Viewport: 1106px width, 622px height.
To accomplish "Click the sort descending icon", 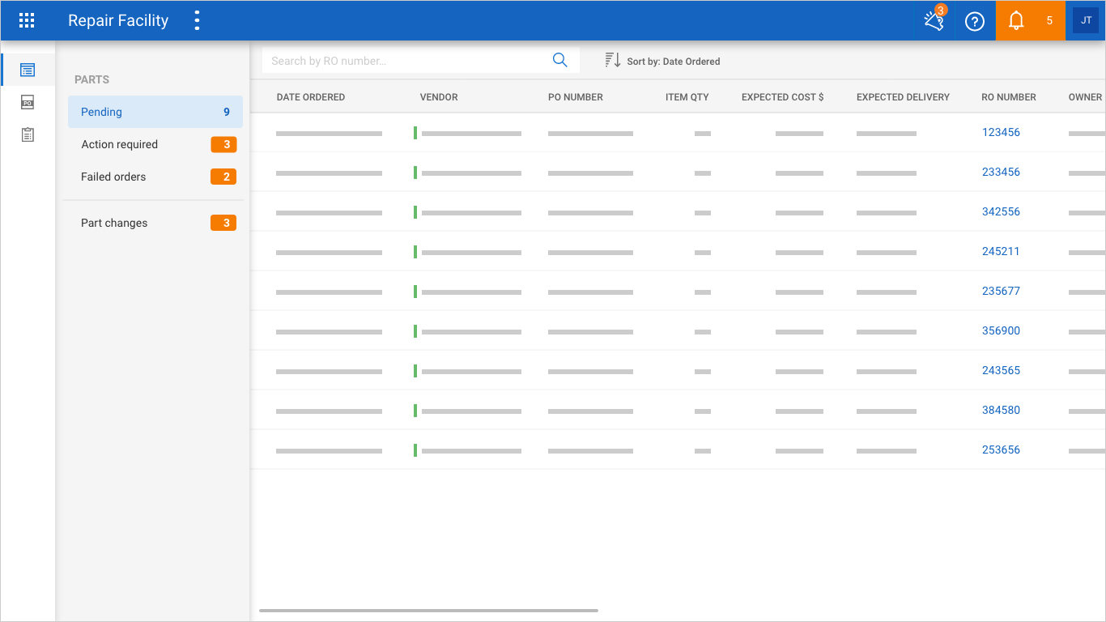I will (613, 61).
